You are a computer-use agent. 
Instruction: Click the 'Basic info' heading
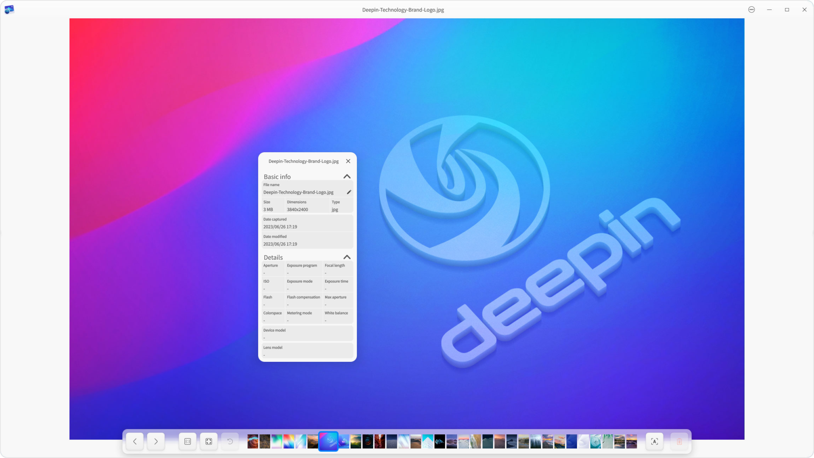(x=277, y=177)
